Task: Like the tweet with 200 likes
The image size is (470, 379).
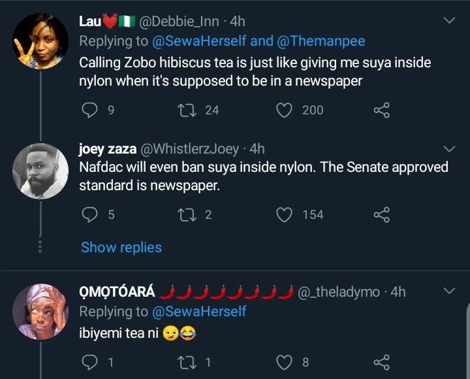Action: click(285, 110)
